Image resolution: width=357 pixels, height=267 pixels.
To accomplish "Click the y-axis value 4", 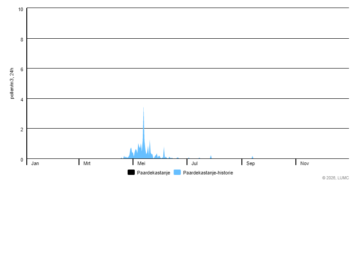I will pos(22,99).
